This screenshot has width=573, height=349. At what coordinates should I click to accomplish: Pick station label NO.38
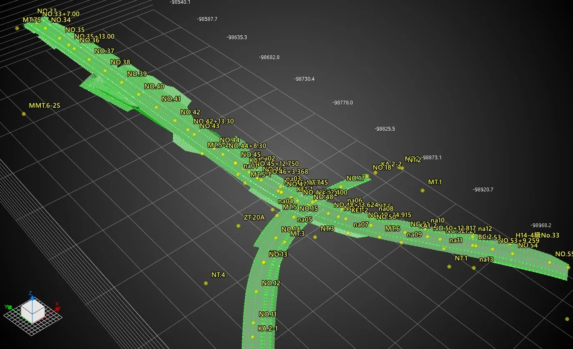click(x=120, y=62)
